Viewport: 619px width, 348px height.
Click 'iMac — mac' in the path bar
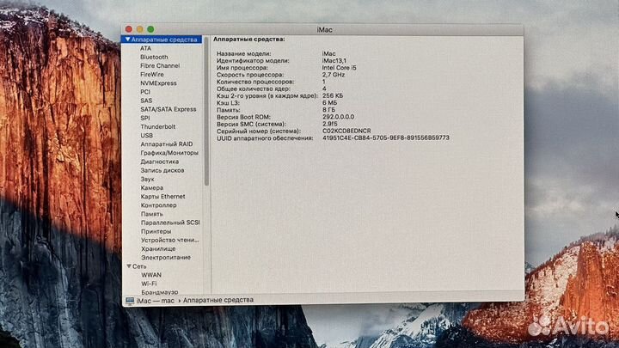155,301
